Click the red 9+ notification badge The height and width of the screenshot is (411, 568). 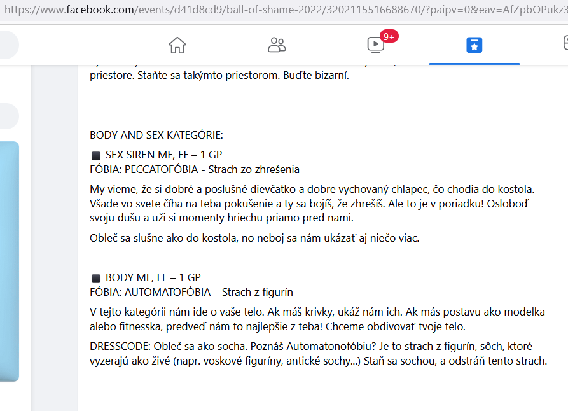[389, 36]
